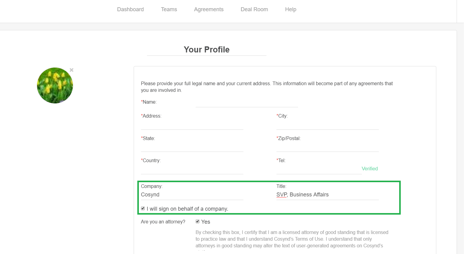Go to the Deal Room
470x254 pixels.
[x=254, y=9]
